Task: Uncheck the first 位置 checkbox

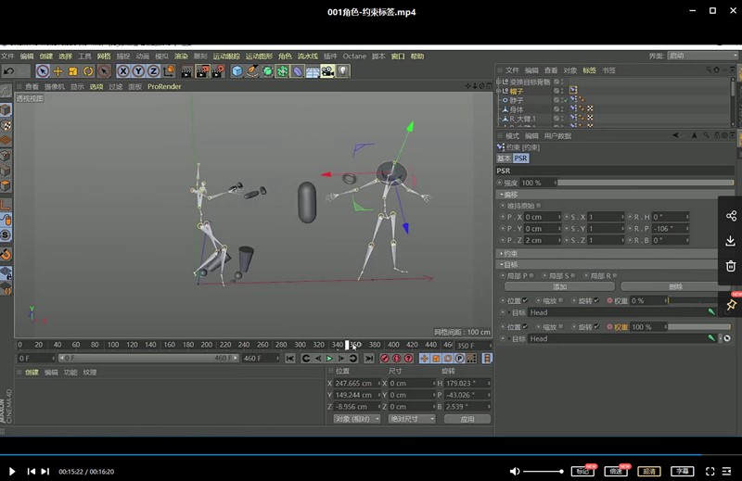Action: coord(525,300)
